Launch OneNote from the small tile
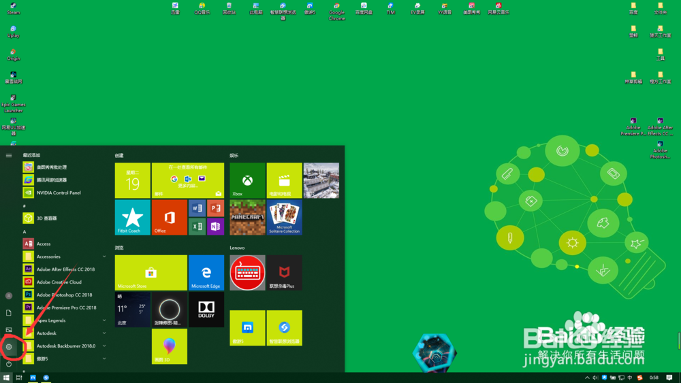 click(215, 227)
